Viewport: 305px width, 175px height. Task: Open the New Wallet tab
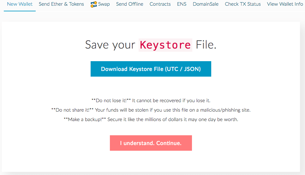point(20,4)
